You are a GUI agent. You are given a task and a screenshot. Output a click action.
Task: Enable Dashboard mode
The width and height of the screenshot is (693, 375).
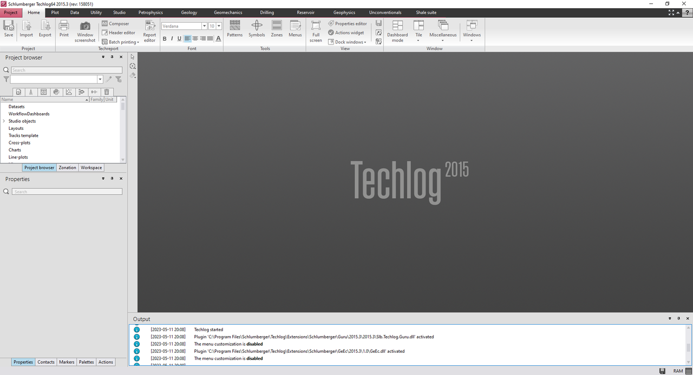[397, 31]
